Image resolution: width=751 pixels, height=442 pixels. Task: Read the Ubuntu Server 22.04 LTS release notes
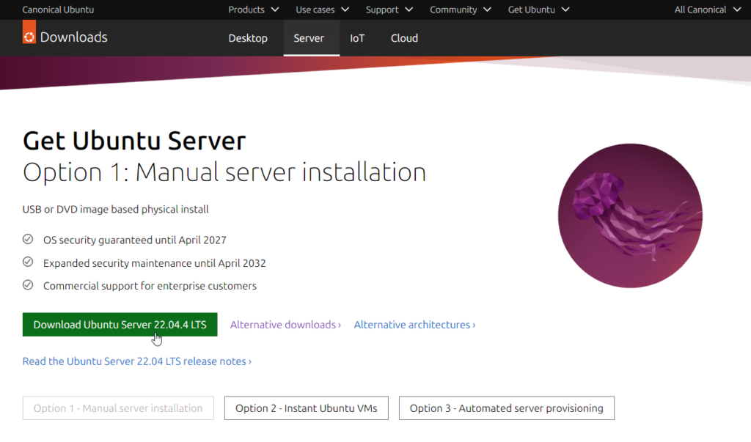click(136, 361)
